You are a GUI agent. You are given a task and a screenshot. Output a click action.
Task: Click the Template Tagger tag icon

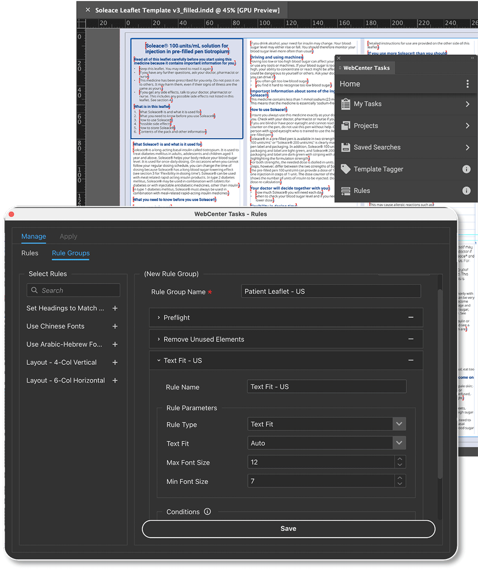tap(346, 169)
